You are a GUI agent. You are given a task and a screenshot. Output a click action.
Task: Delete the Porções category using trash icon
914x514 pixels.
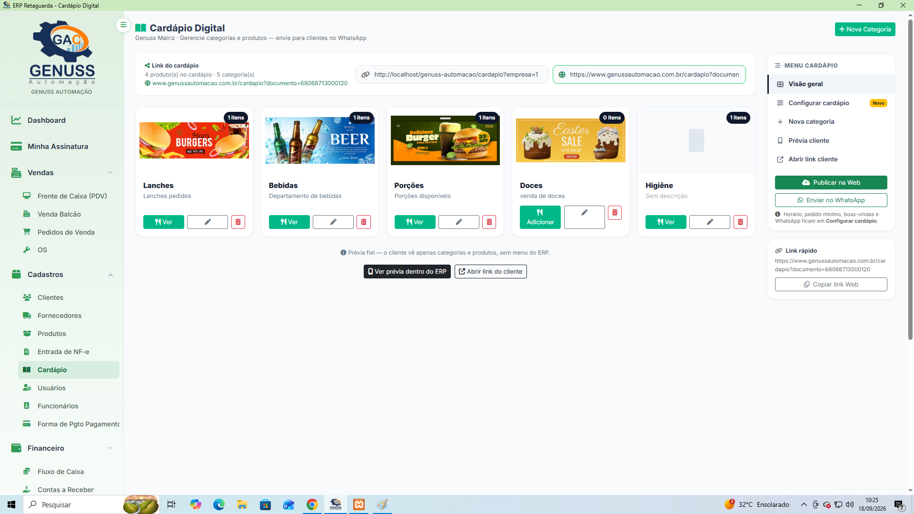tap(489, 222)
